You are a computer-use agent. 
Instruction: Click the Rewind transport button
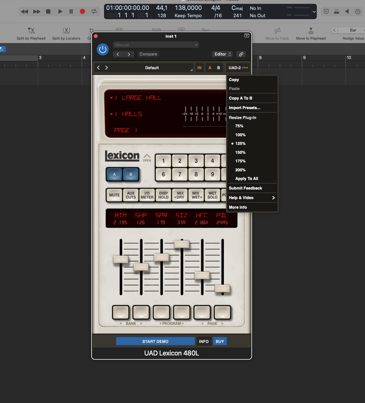[x=25, y=11]
